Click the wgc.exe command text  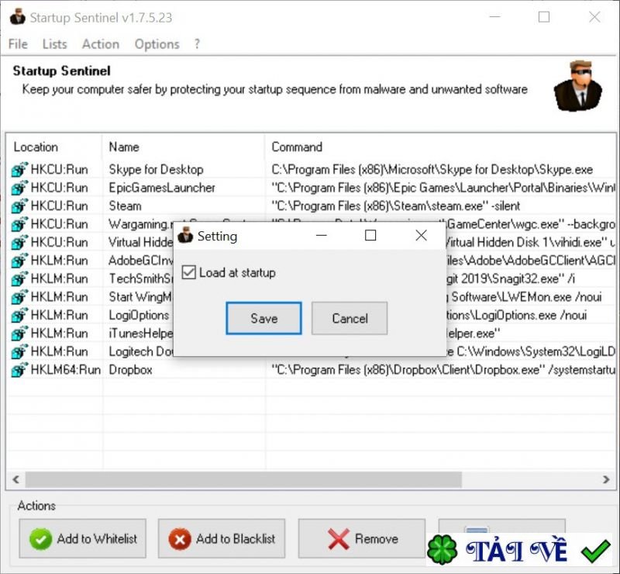click(531, 224)
